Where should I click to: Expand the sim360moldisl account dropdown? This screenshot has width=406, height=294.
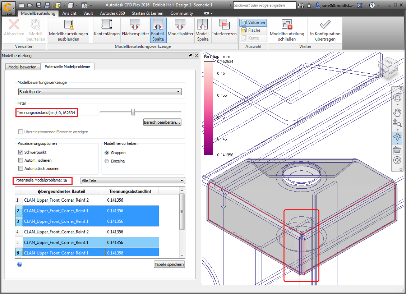point(353,5)
